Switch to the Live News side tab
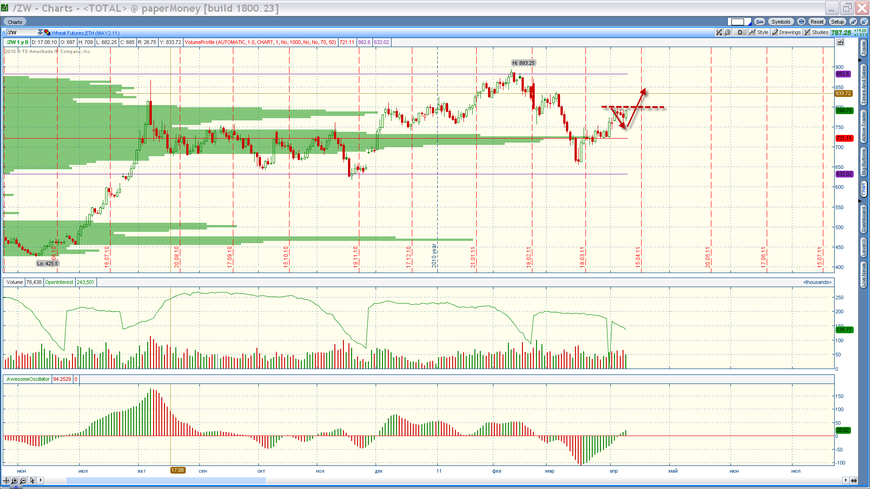870x489 pixels. (x=864, y=274)
